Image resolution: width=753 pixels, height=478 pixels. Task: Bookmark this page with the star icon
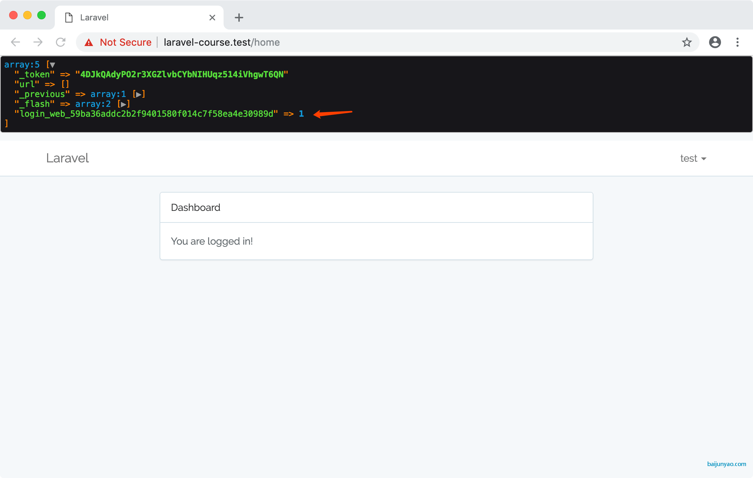[687, 42]
